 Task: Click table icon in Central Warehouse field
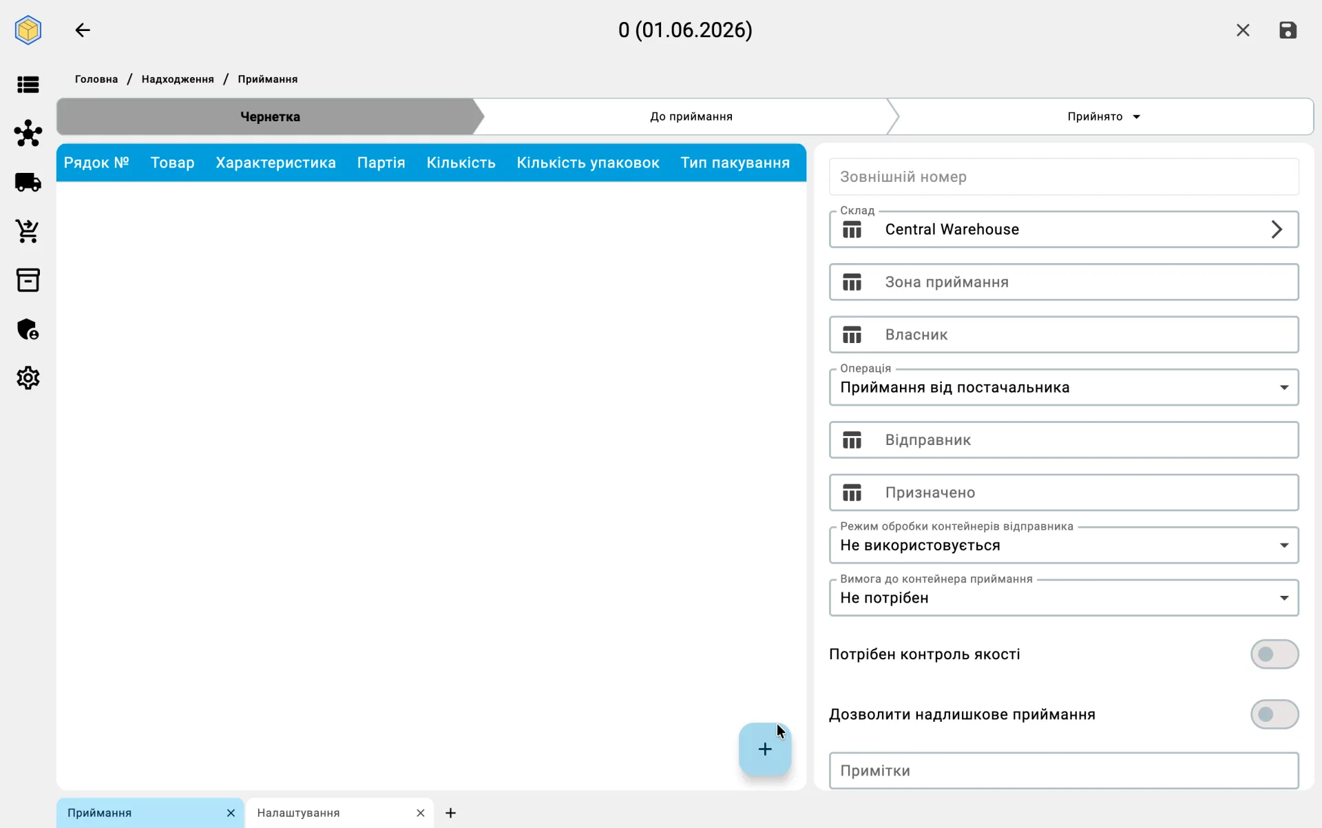click(x=852, y=229)
